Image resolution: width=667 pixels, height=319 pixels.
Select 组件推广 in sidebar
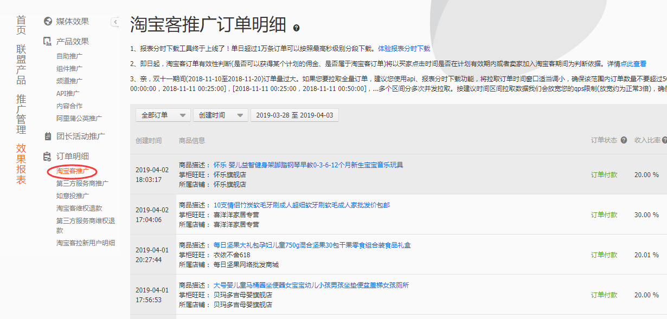pyautogui.click(x=69, y=68)
